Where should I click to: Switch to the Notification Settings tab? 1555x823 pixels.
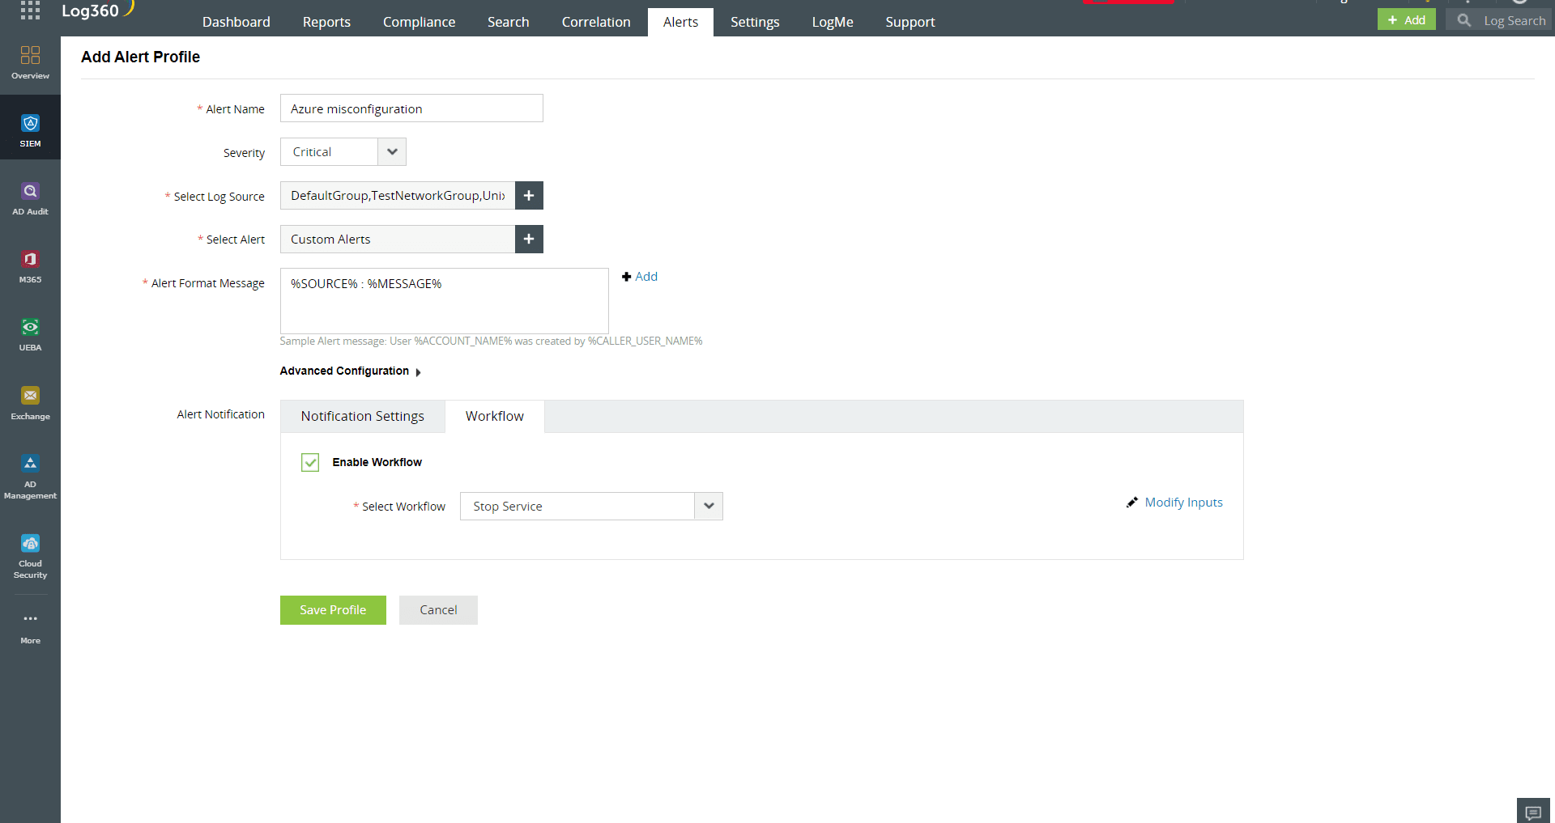(x=362, y=416)
